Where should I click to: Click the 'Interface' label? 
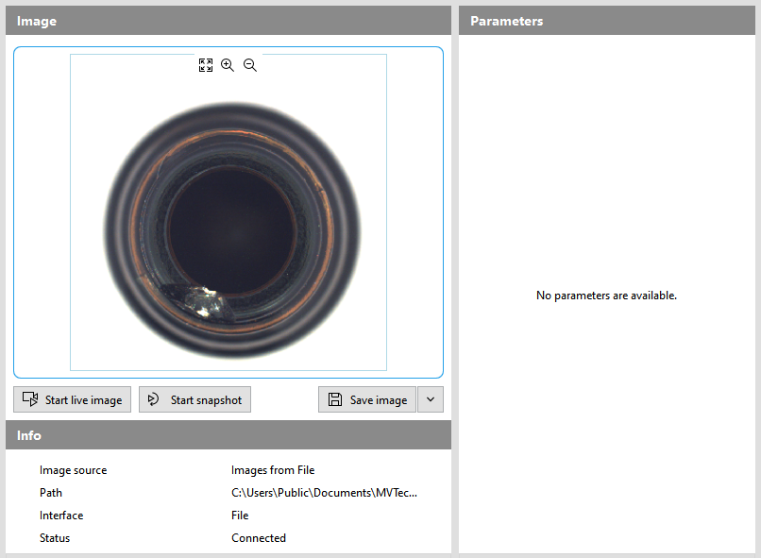point(61,516)
